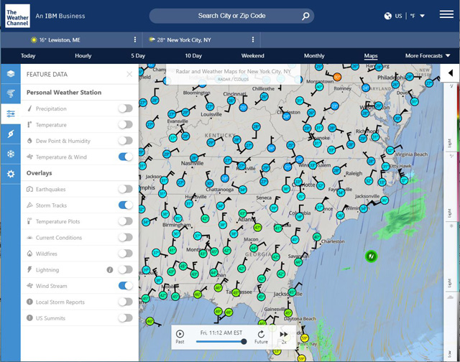Click the sunny icon beside Lewiston, ME

pyautogui.click(x=34, y=40)
